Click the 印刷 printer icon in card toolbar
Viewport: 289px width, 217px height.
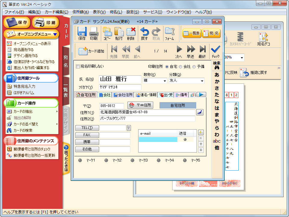[94, 33]
